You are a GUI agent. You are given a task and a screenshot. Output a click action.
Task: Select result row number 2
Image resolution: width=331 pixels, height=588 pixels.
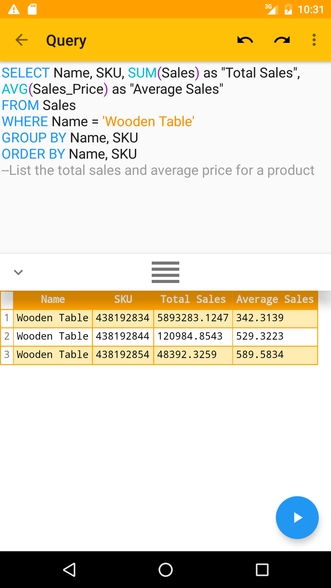[x=7, y=336]
